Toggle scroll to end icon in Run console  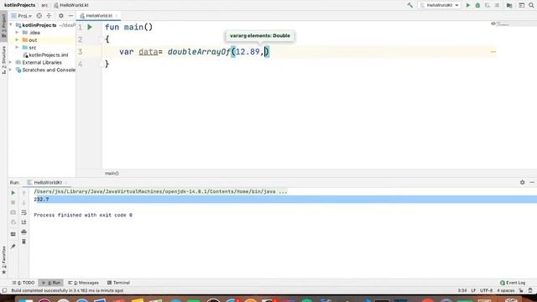24,221
